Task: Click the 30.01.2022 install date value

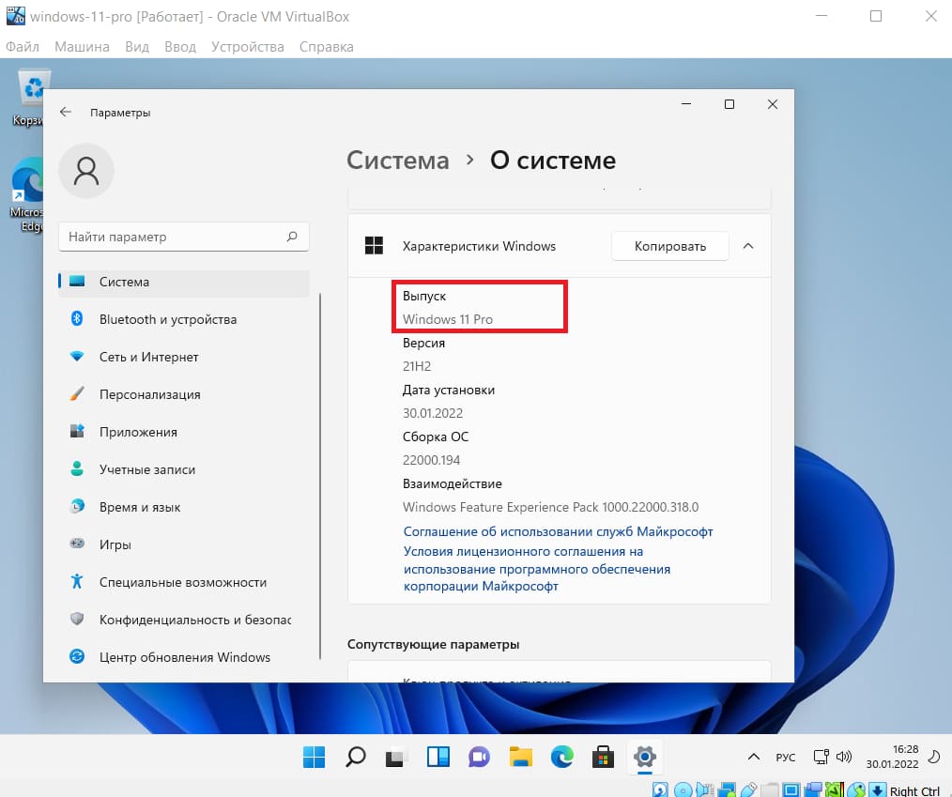Action: pos(433,413)
